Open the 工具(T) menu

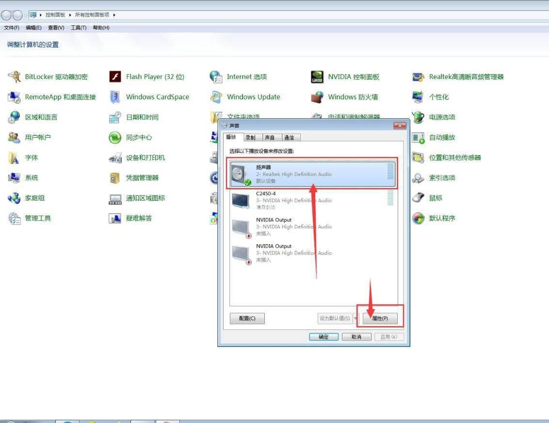[x=79, y=28]
